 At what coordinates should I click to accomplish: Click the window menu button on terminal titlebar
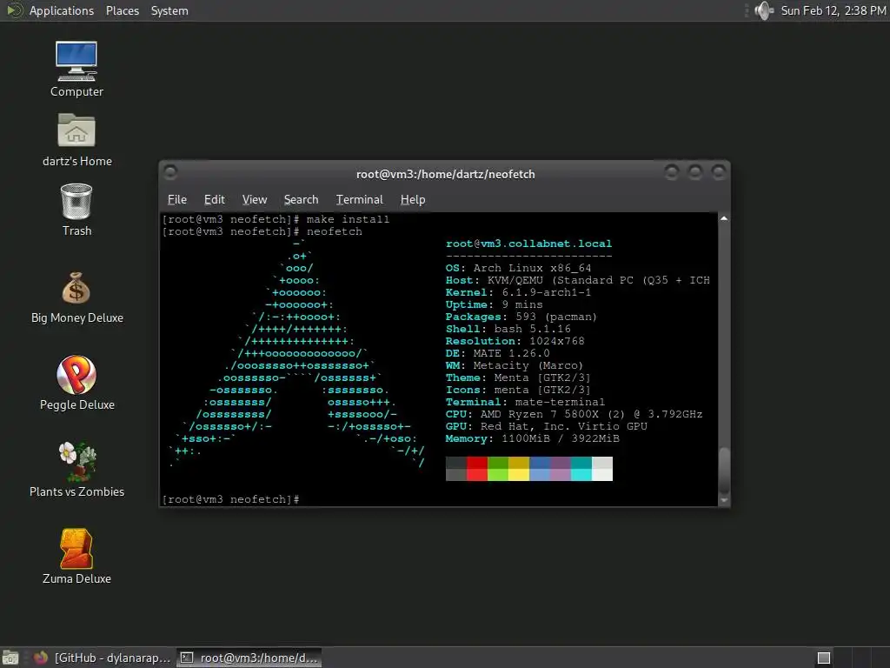(170, 172)
